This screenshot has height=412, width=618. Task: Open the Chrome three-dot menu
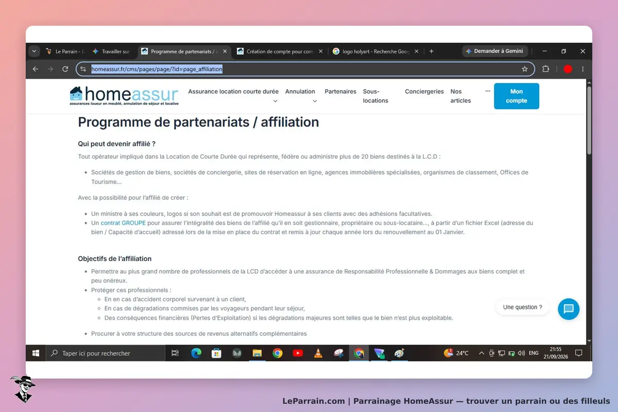[583, 69]
